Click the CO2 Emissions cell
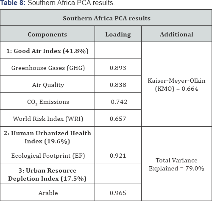The height and width of the screenshot is (201, 212). [47, 101]
